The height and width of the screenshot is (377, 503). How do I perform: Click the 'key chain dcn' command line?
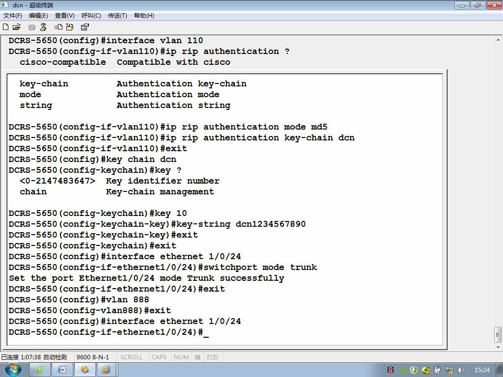pyautogui.click(x=92, y=159)
